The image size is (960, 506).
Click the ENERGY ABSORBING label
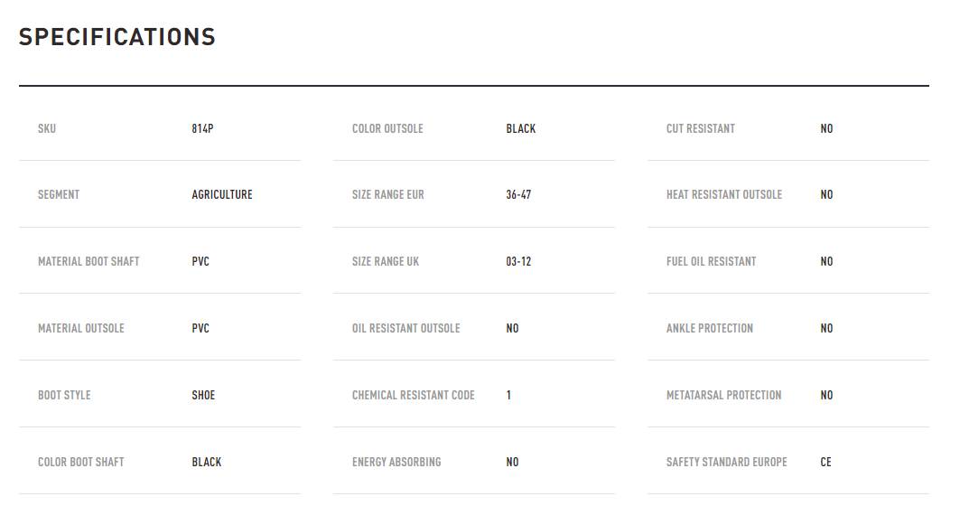coord(396,462)
